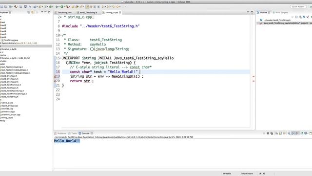
Task: Expand folded comment at line 2
Action: (60, 17)
